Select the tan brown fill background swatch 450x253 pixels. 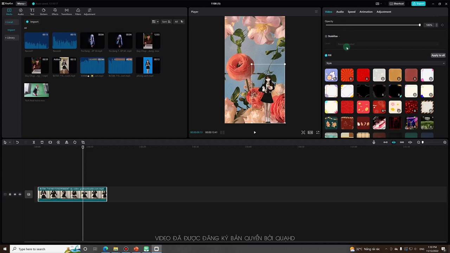[x=395, y=75]
